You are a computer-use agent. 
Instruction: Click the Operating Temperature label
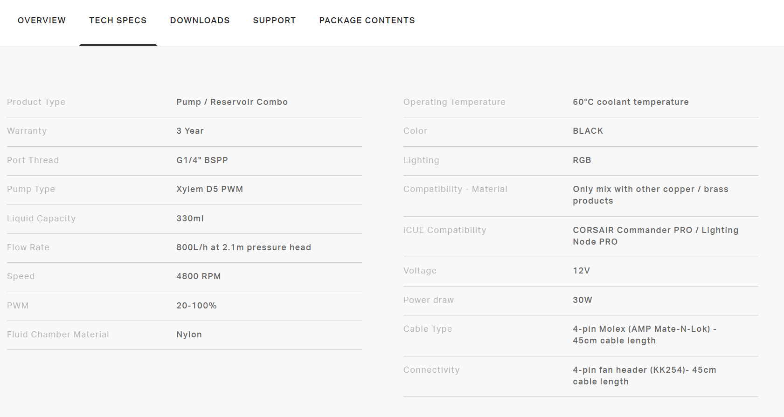454,102
